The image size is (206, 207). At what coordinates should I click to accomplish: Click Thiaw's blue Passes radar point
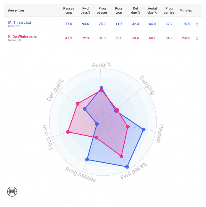click(x=144, y=129)
